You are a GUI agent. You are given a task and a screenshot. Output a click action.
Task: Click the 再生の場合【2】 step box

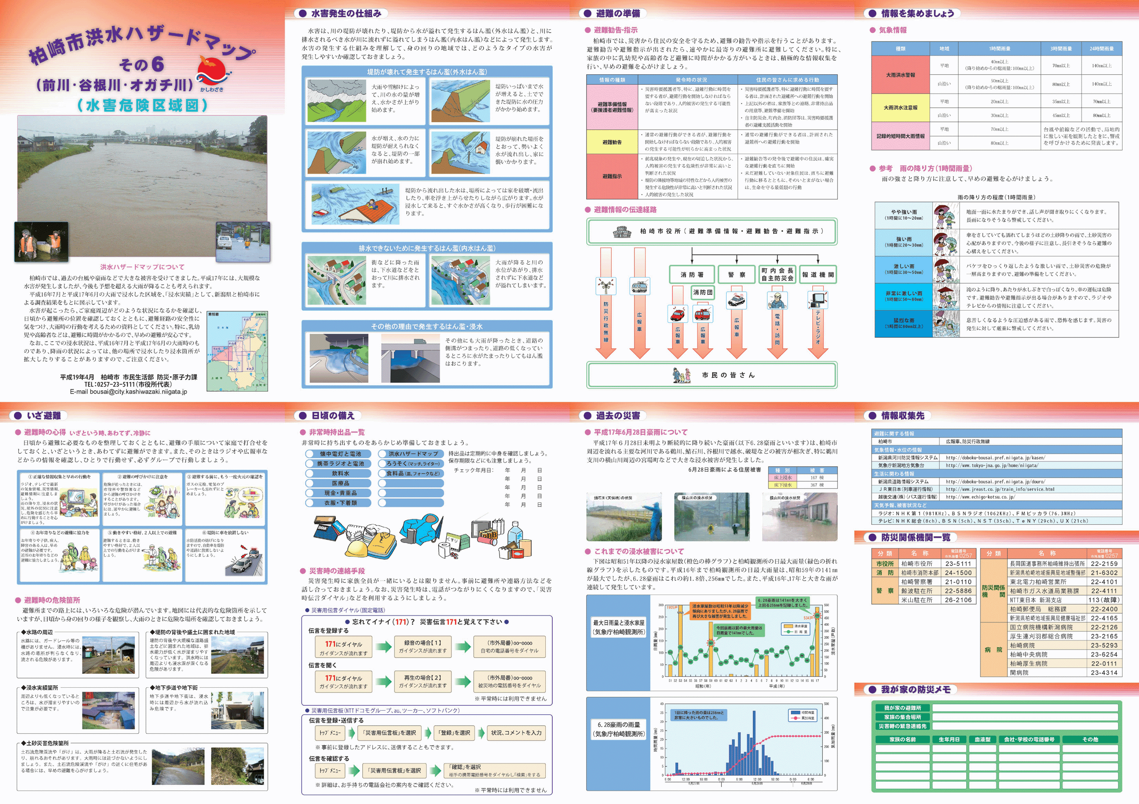pyautogui.click(x=423, y=681)
